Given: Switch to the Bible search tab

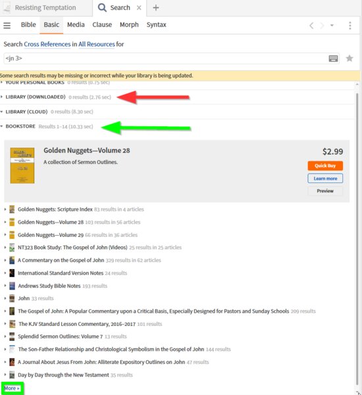Looking at the screenshot, I should click(x=28, y=25).
